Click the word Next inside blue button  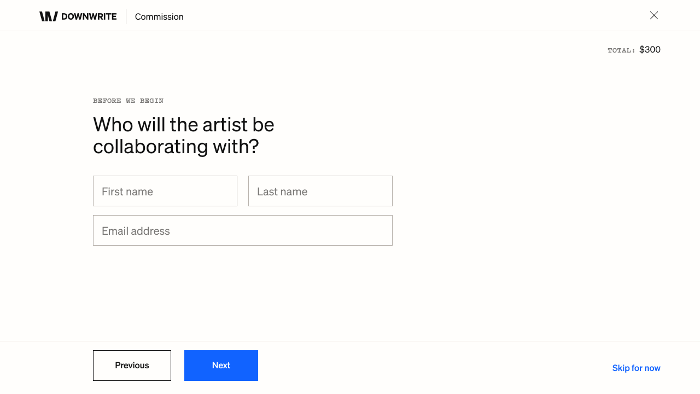221,366
